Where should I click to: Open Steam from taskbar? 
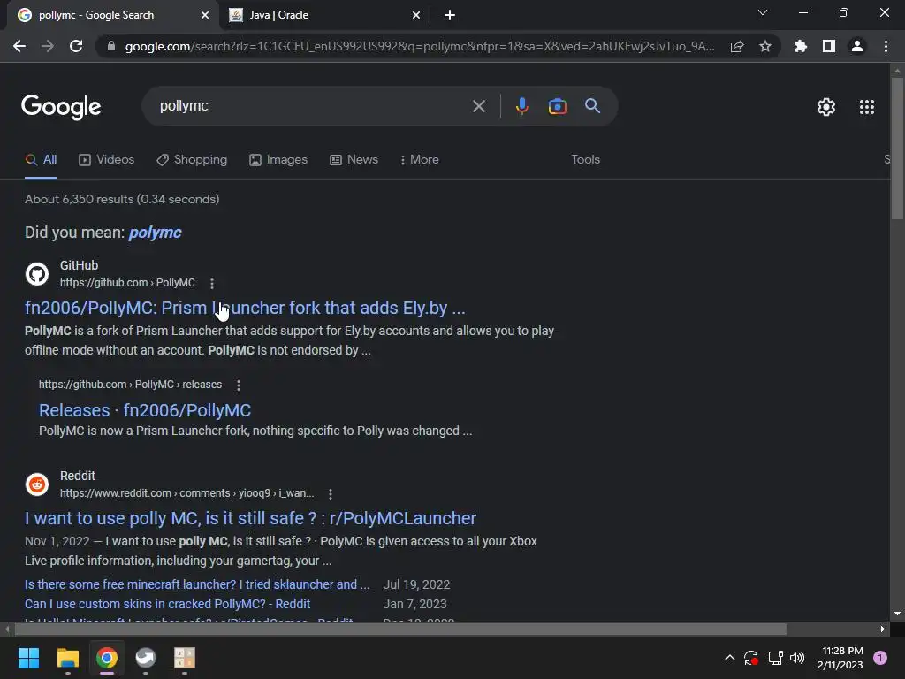(x=146, y=658)
